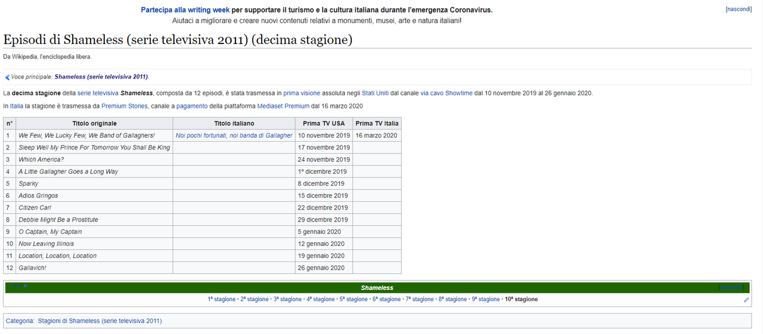Go to '3ª stagione' in navbox
This screenshot has height=334, width=763.
[x=288, y=299]
